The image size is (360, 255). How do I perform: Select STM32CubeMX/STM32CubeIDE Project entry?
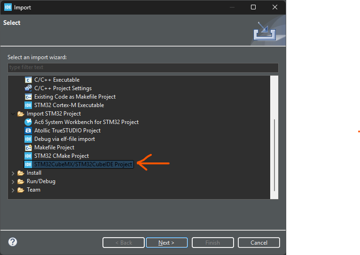83,164
